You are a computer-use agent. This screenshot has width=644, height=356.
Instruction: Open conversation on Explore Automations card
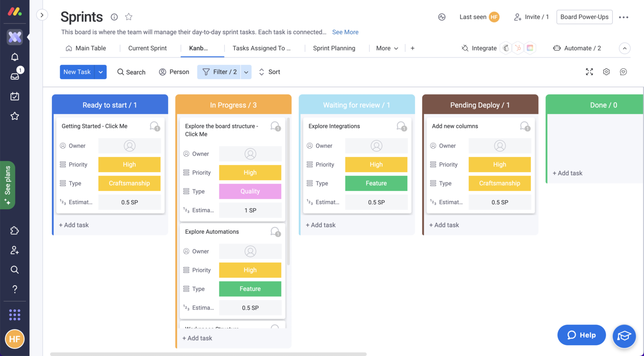[275, 232]
